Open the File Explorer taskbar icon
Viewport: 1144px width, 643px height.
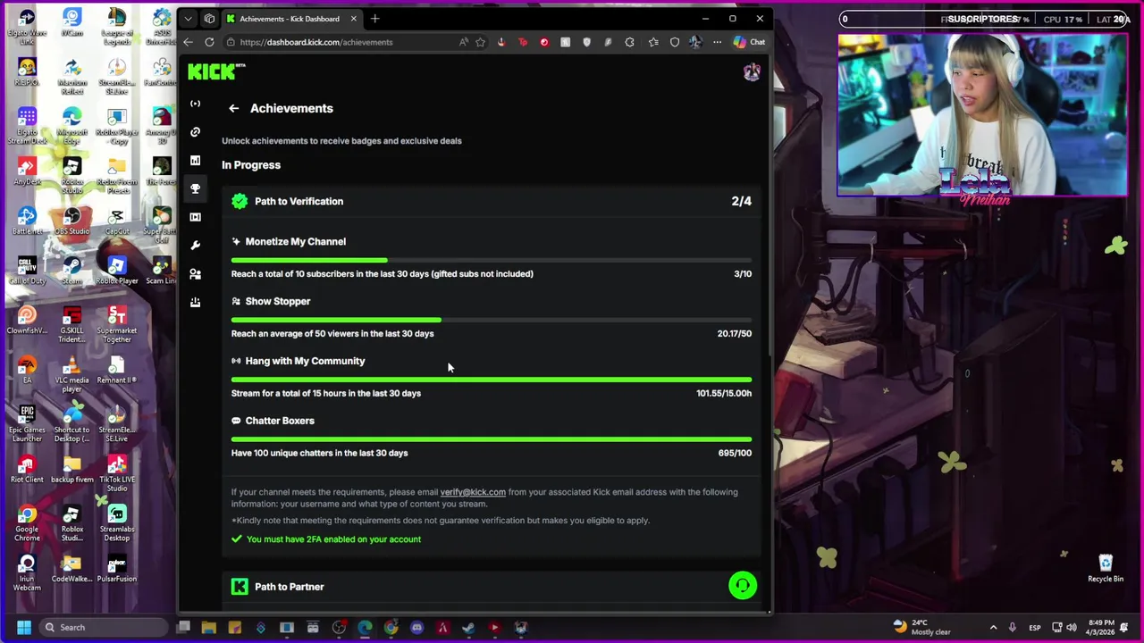(208, 627)
